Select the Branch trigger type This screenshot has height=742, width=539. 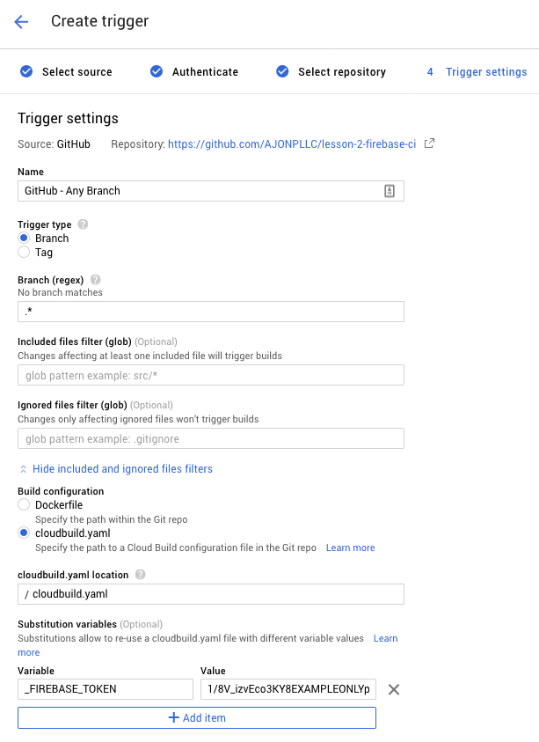pos(24,238)
